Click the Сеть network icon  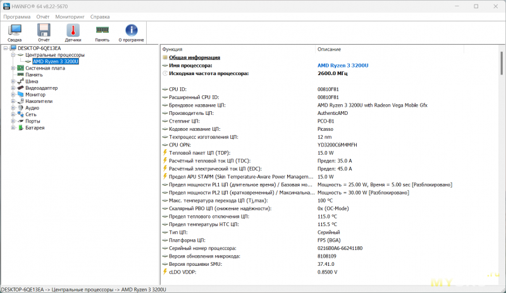point(21,114)
